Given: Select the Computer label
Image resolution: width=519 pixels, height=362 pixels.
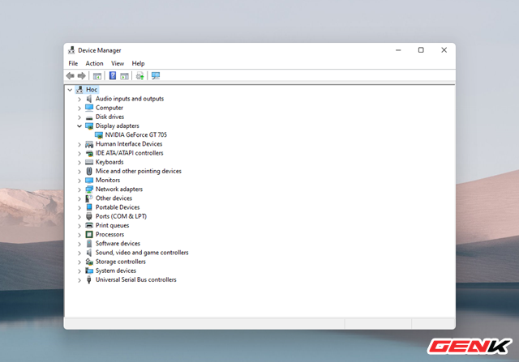Looking at the screenshot, I should coord(109,108).
